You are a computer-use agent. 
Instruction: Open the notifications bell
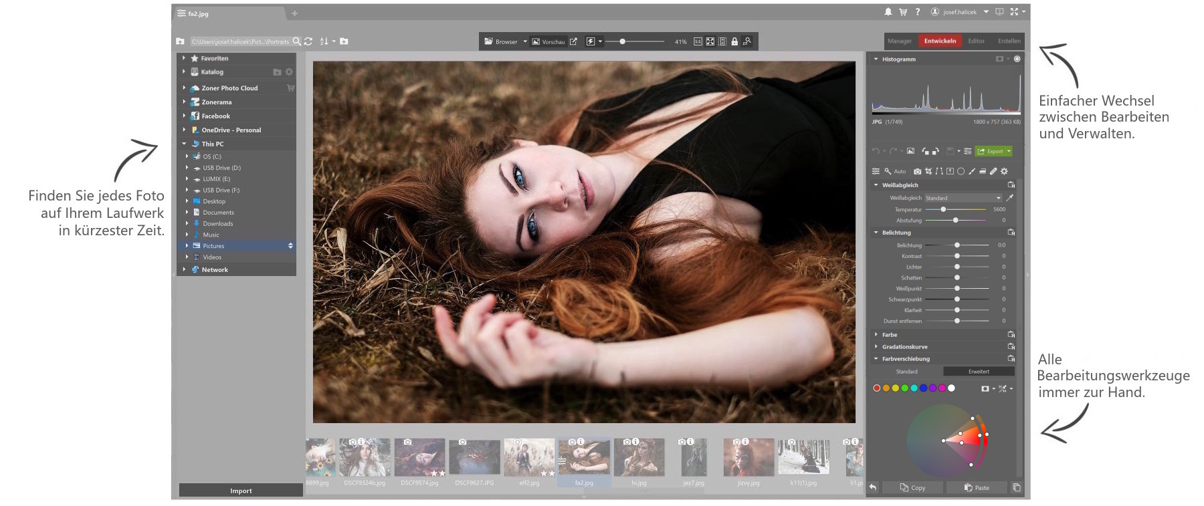point(888,12)
